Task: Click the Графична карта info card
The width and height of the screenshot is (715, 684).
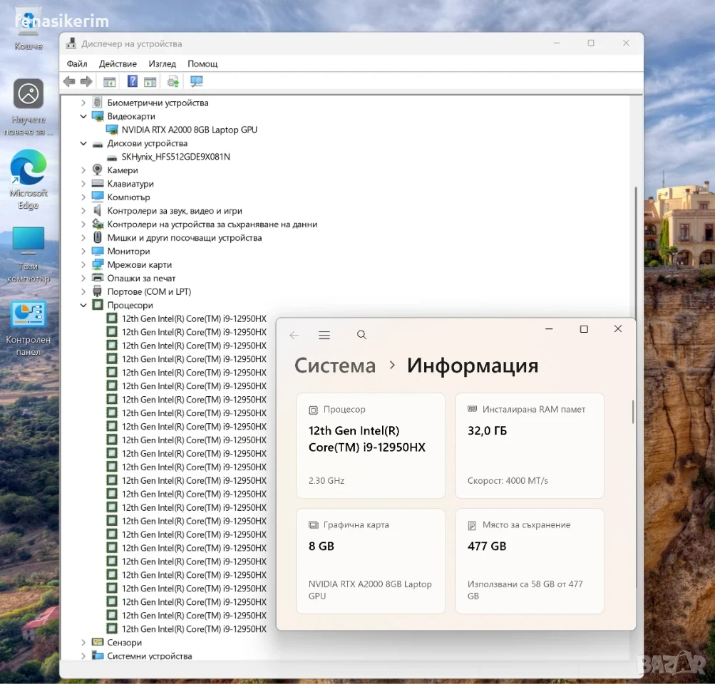Action: (371, 561)
